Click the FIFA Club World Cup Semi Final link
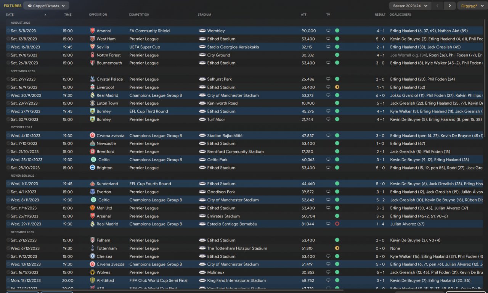 tap(158, 280)
